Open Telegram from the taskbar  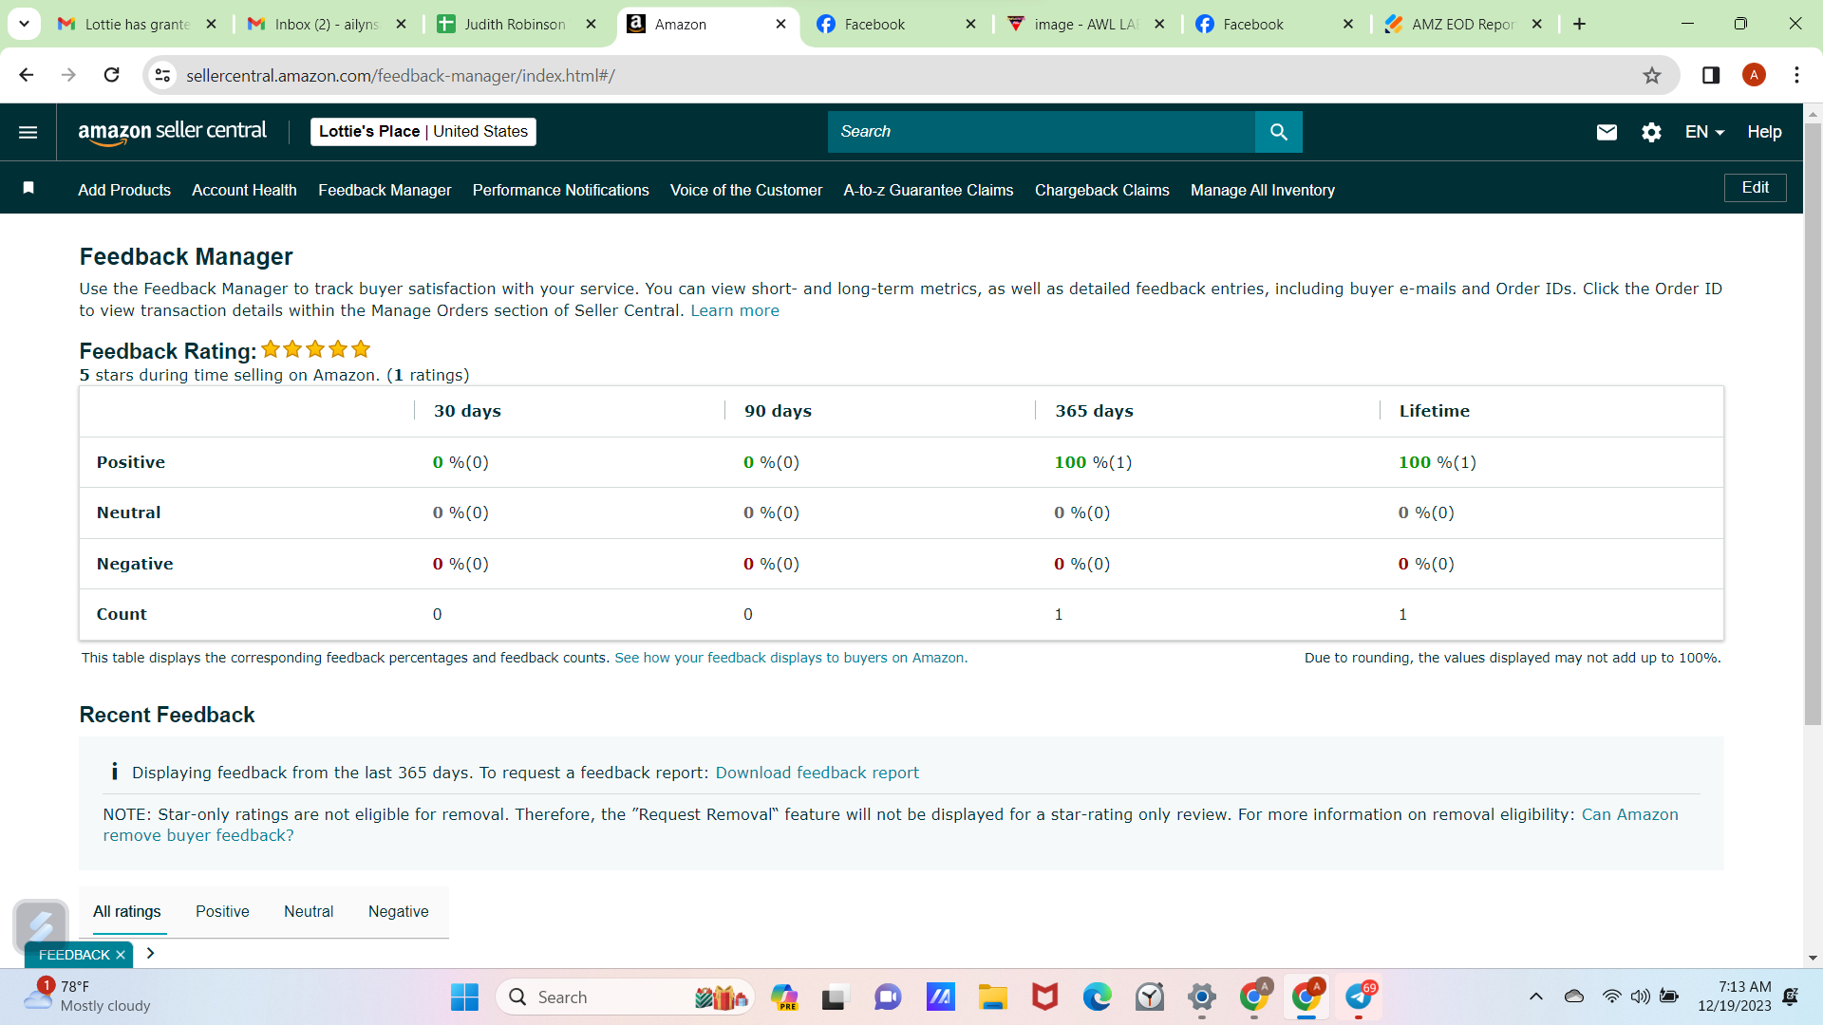click(1359, 997)
